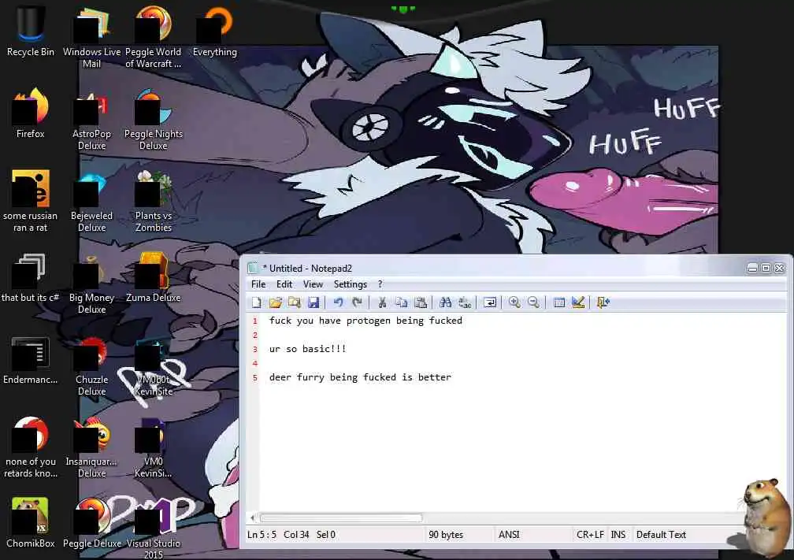Click line number 4 in the margin
This screenshot has height=560, width=794.
[x=254, y=364]
